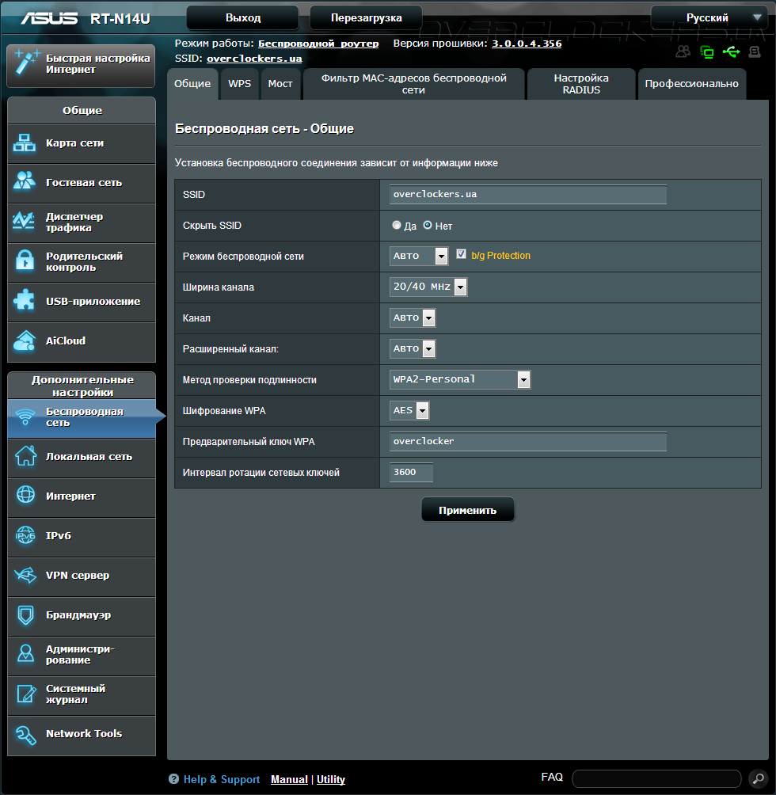The width and height of the screenshot is (776, 795).
Task: Switch to the Мост tab
Action: [280, 84]
